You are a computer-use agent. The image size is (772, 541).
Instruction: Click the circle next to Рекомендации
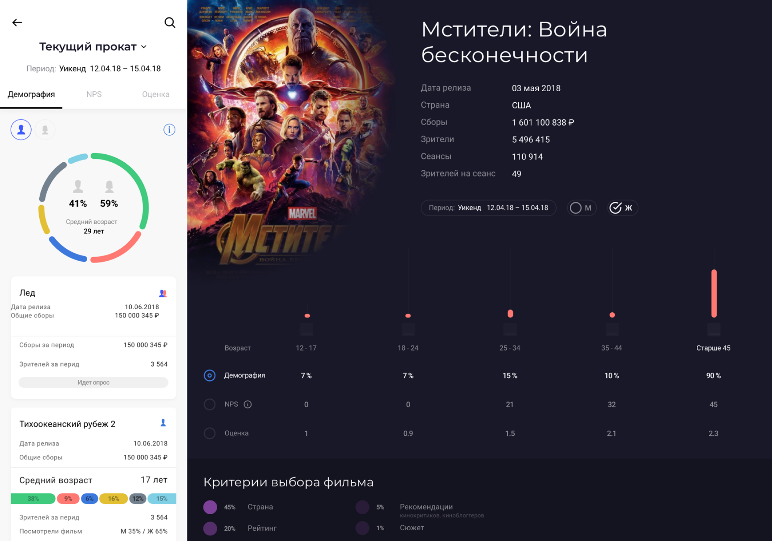[x=363, y=507]
